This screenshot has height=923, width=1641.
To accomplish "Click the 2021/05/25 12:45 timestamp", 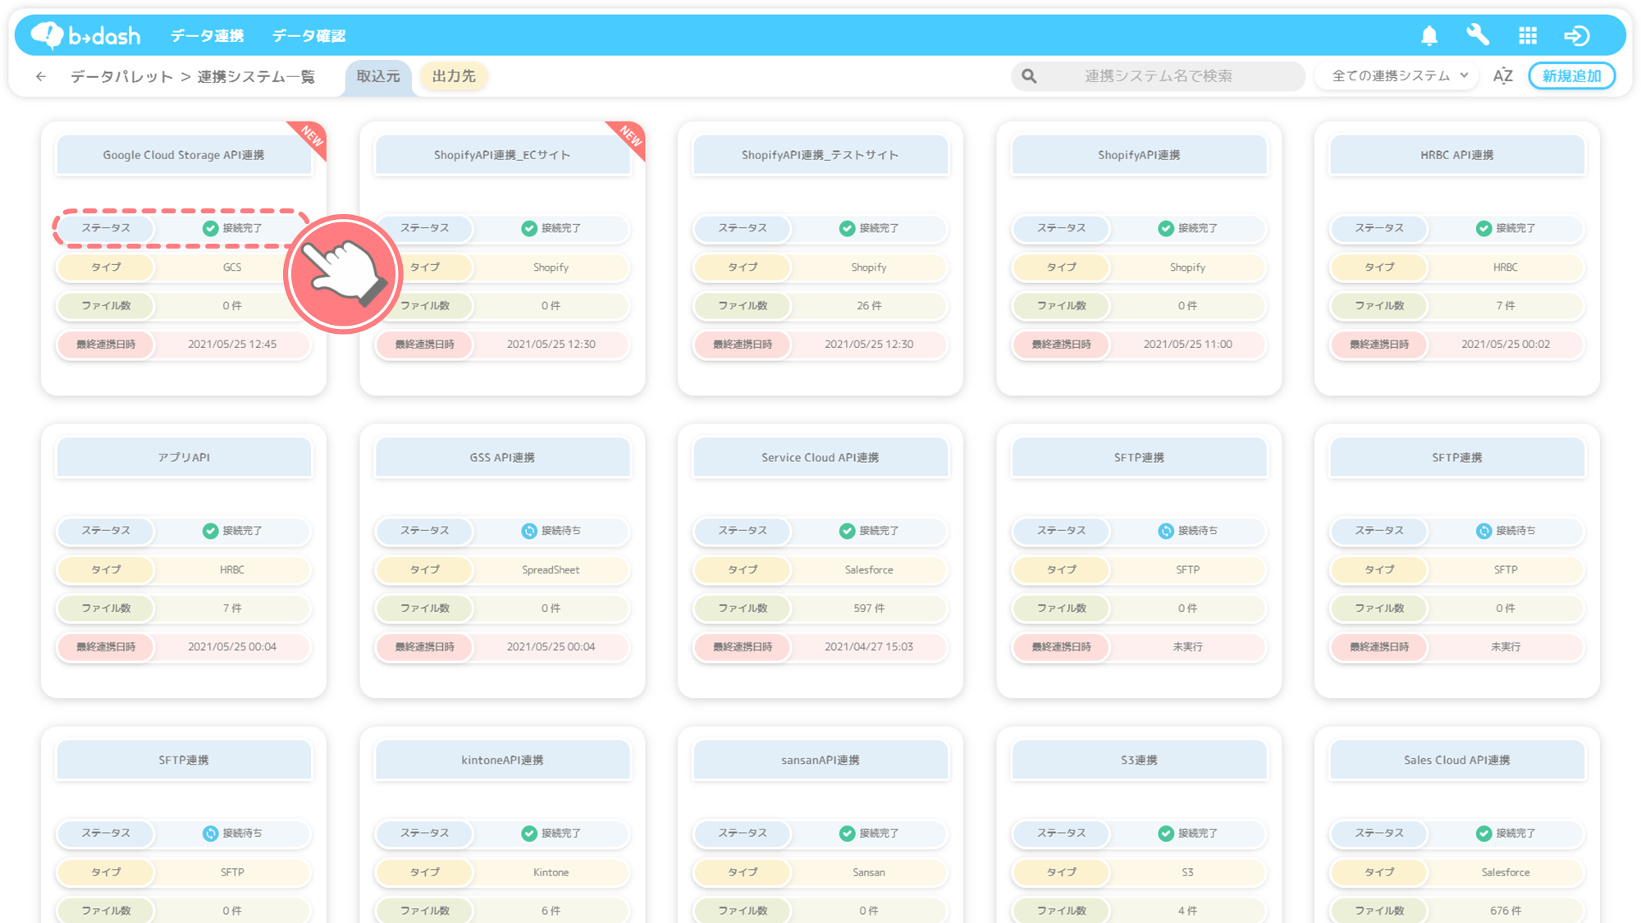I will click(x=232, y=345).
